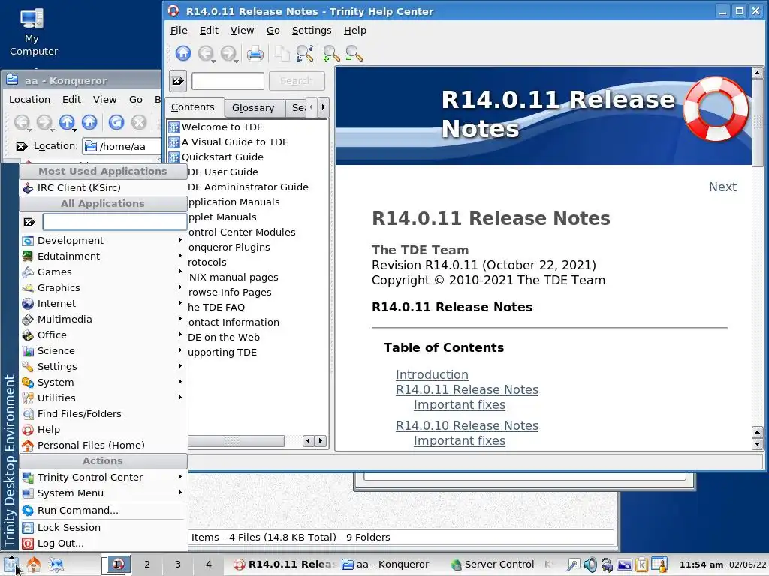Expand the Graphics submenu
Viewport: 769px width, 576px height.
pyautogui.click(x=103, y=287)
